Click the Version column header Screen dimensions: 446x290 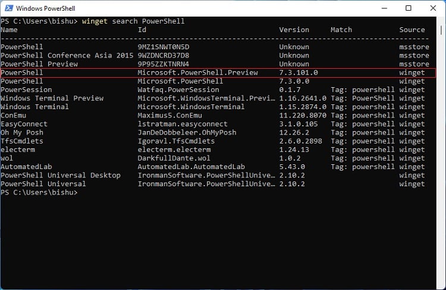coord(294,30)
